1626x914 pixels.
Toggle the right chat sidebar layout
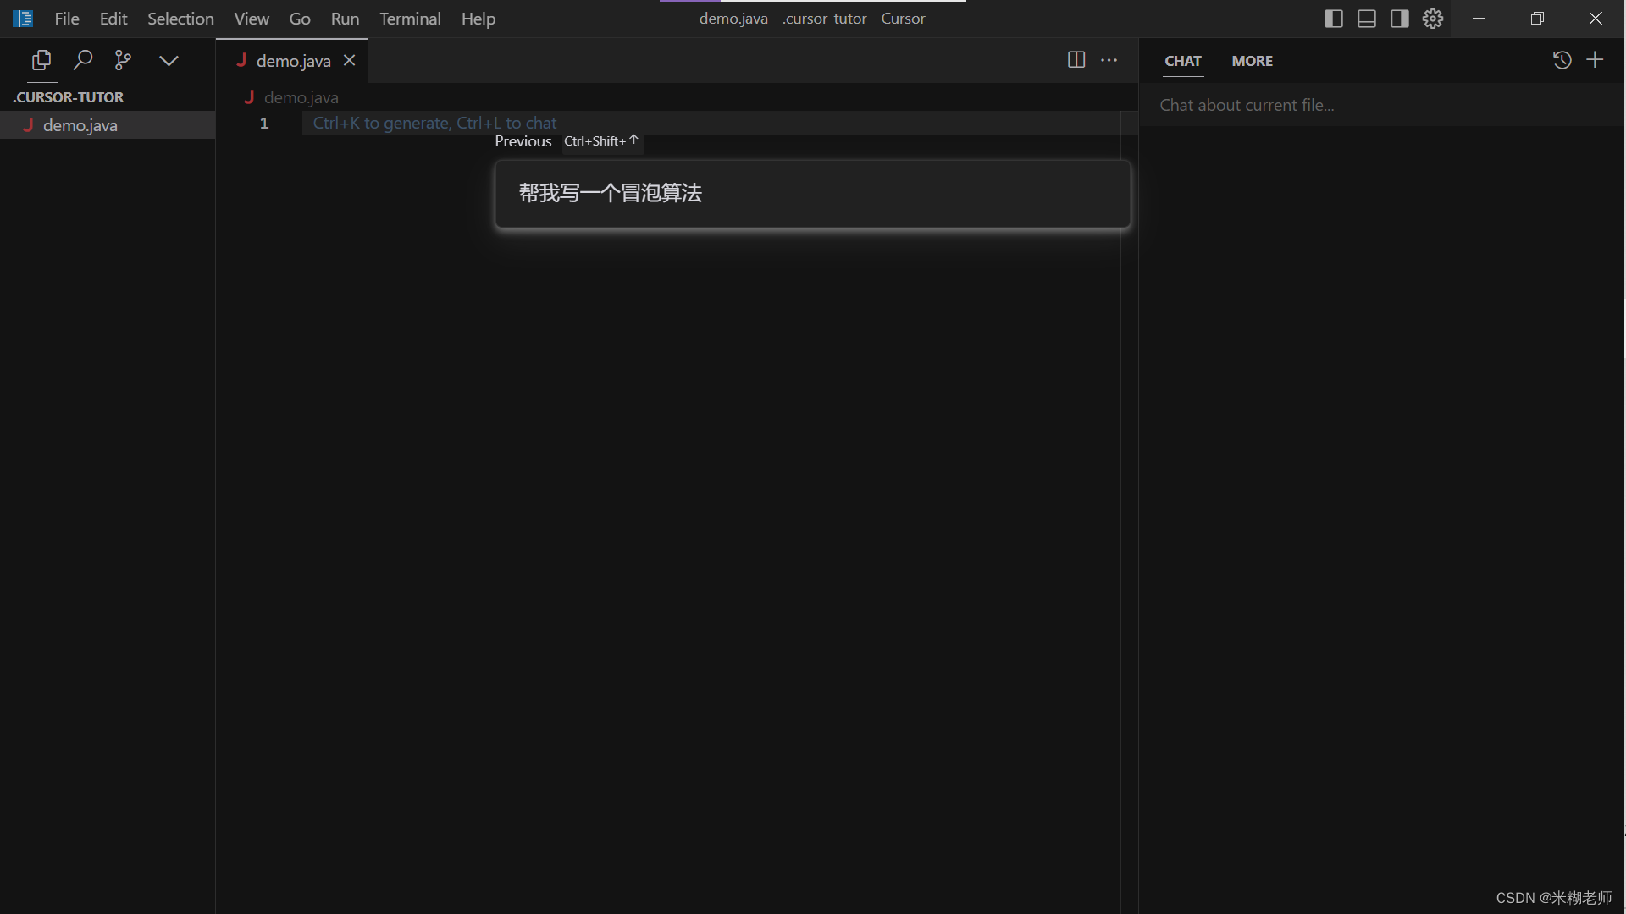pos(1399,19)
